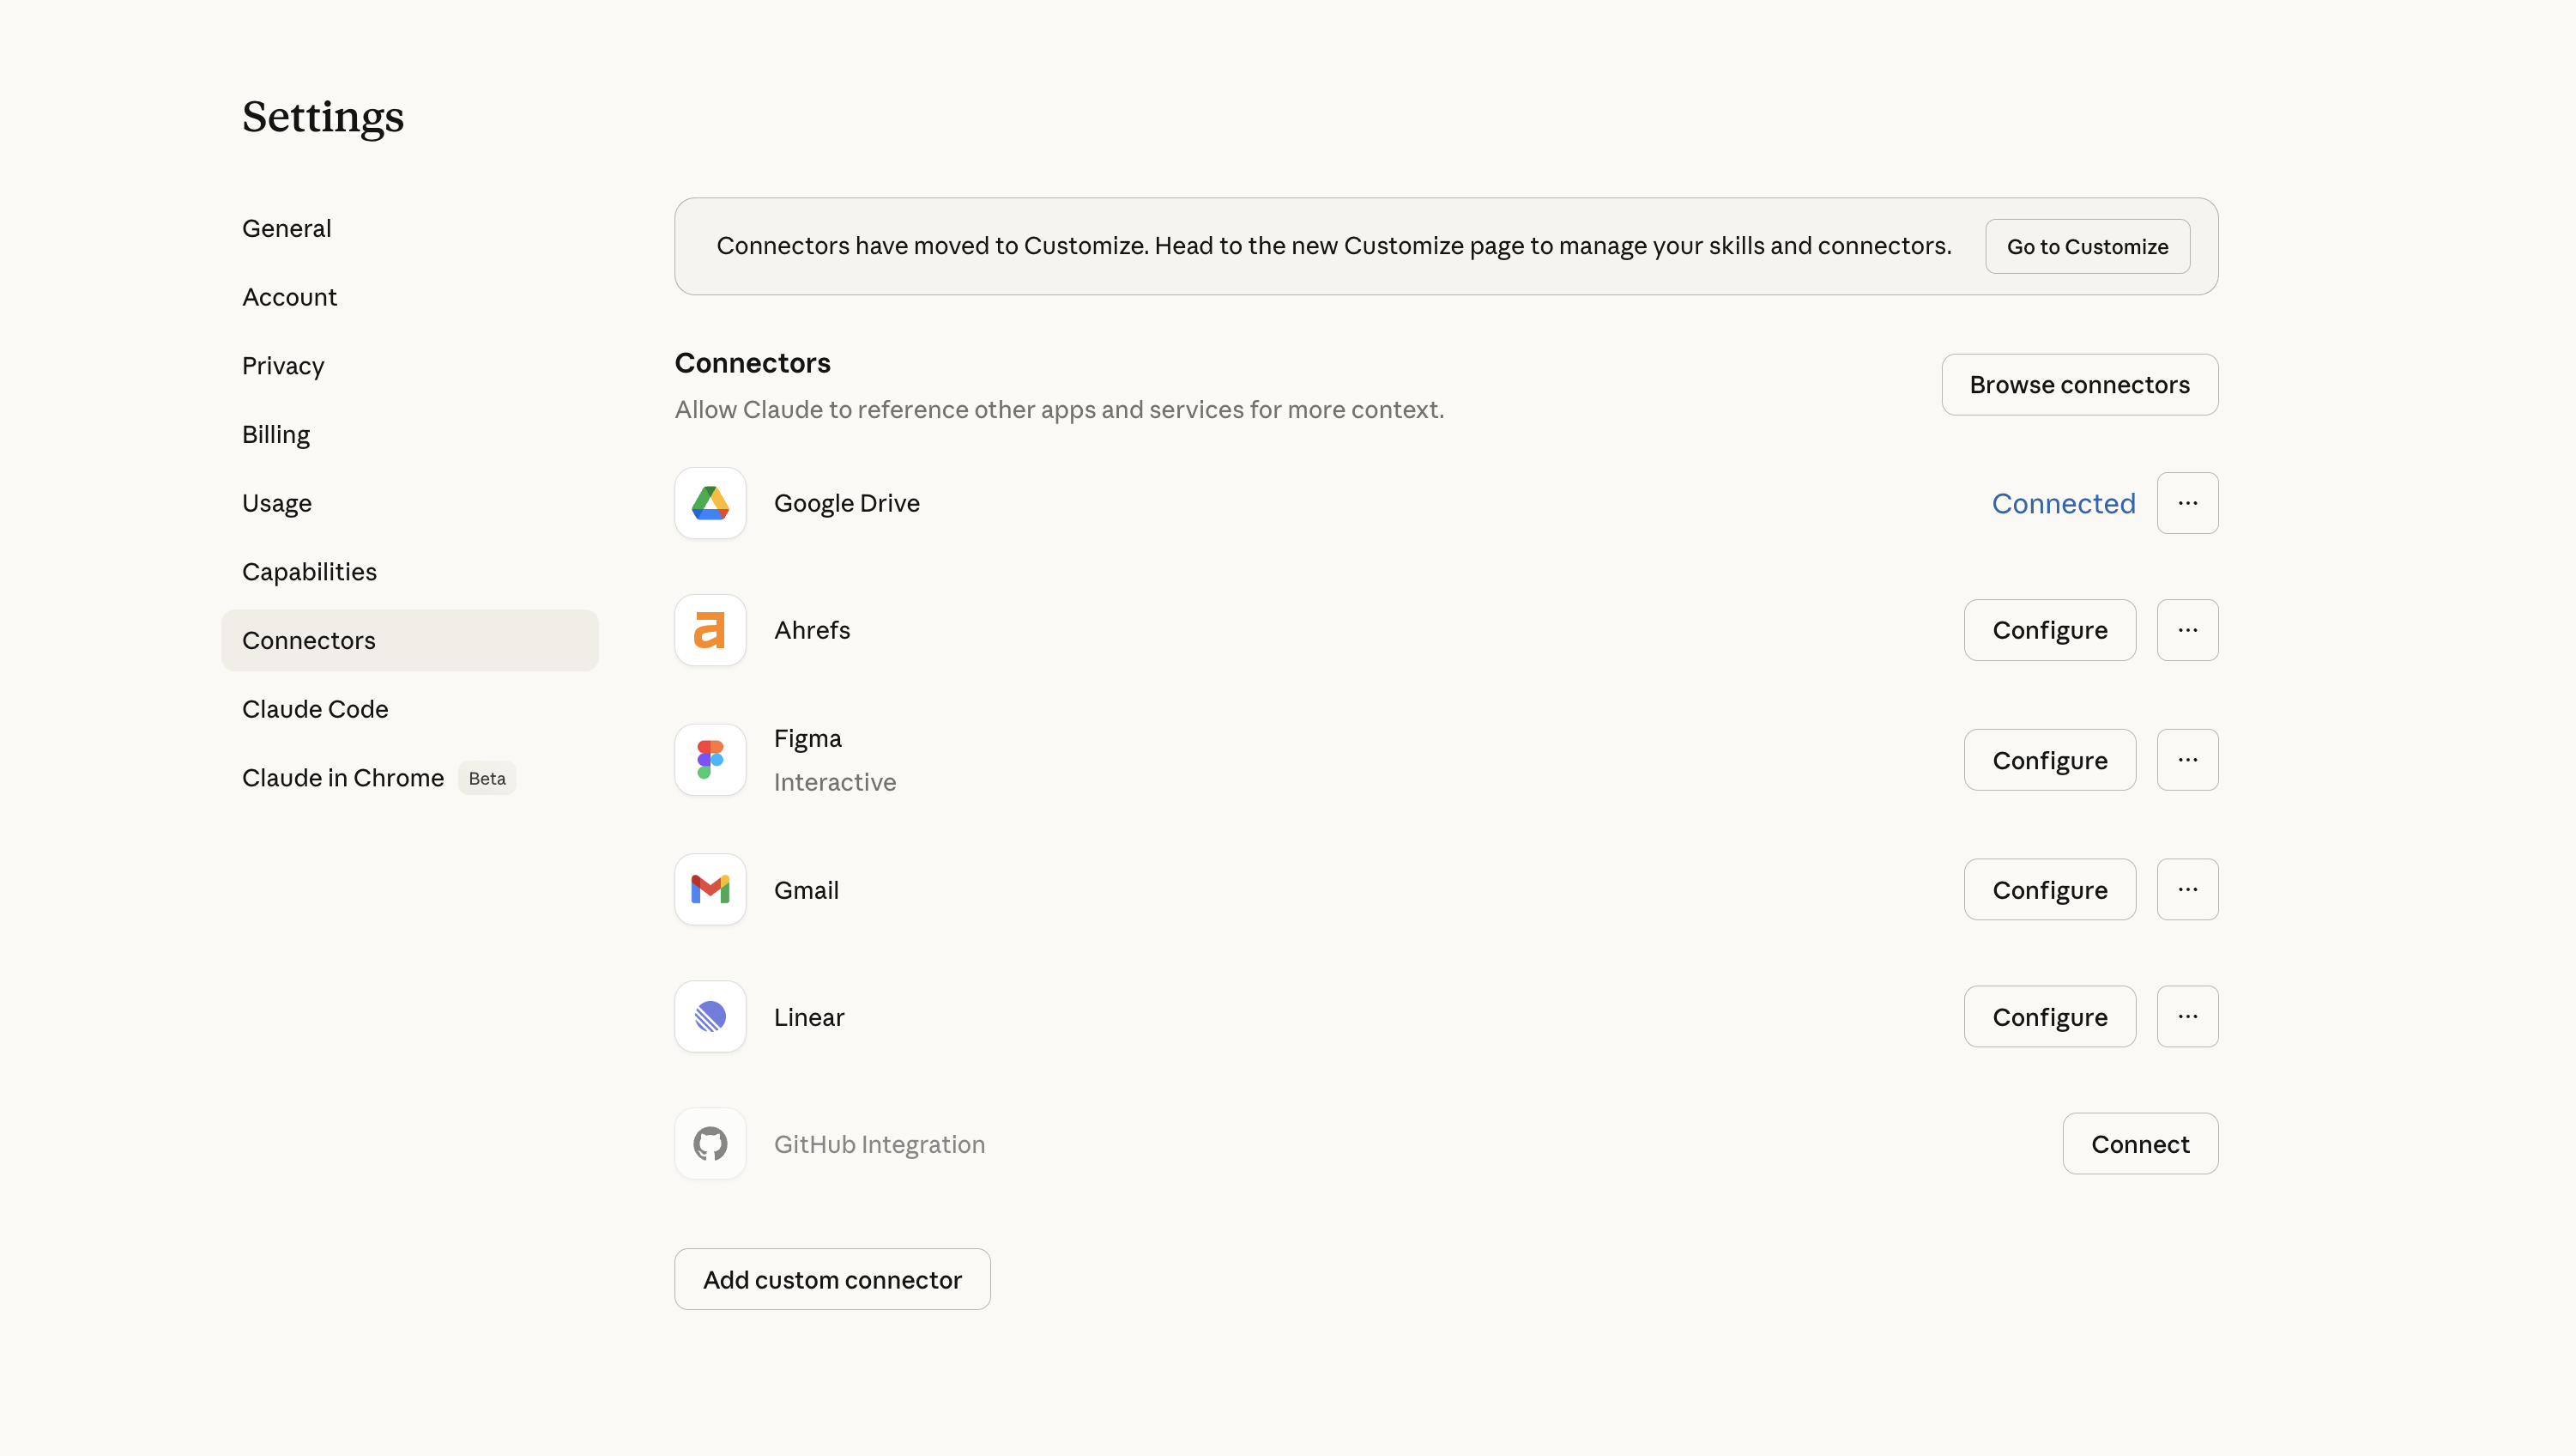Open the more options menu for Google Drive
The height and width of the screenshot is (1456, 2576).
[x=2187, y=503]
